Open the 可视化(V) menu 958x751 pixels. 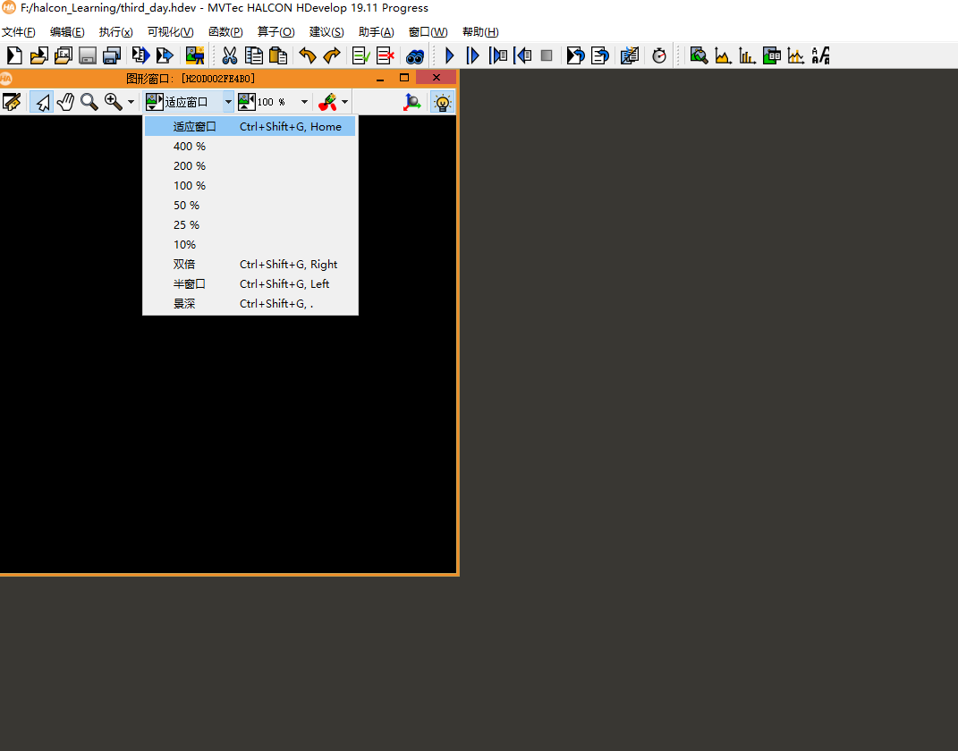171,32
